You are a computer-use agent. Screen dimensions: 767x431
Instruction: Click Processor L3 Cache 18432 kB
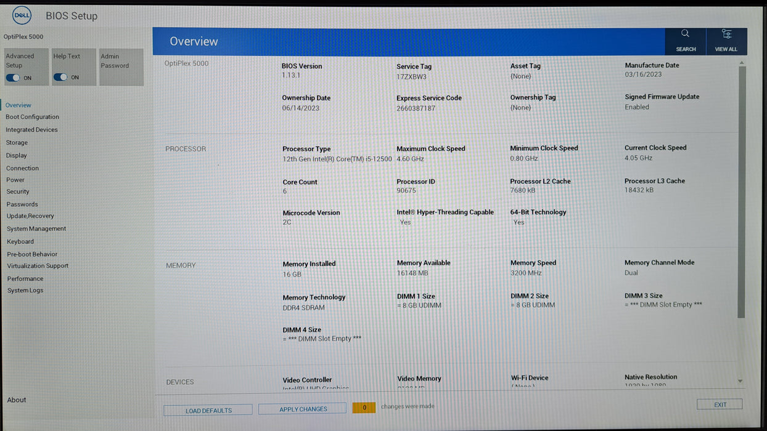click(639, 190)
